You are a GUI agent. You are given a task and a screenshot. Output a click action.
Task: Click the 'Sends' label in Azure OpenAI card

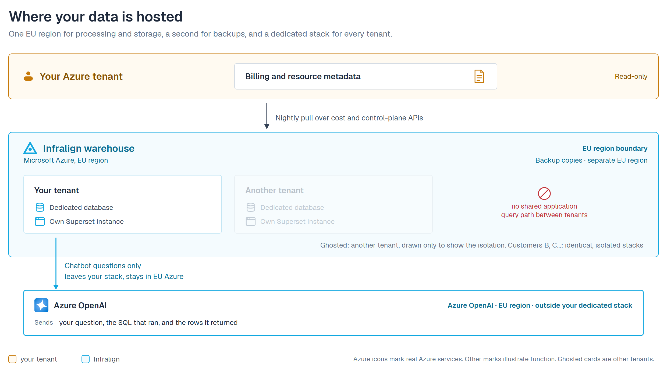coord(44,323)
